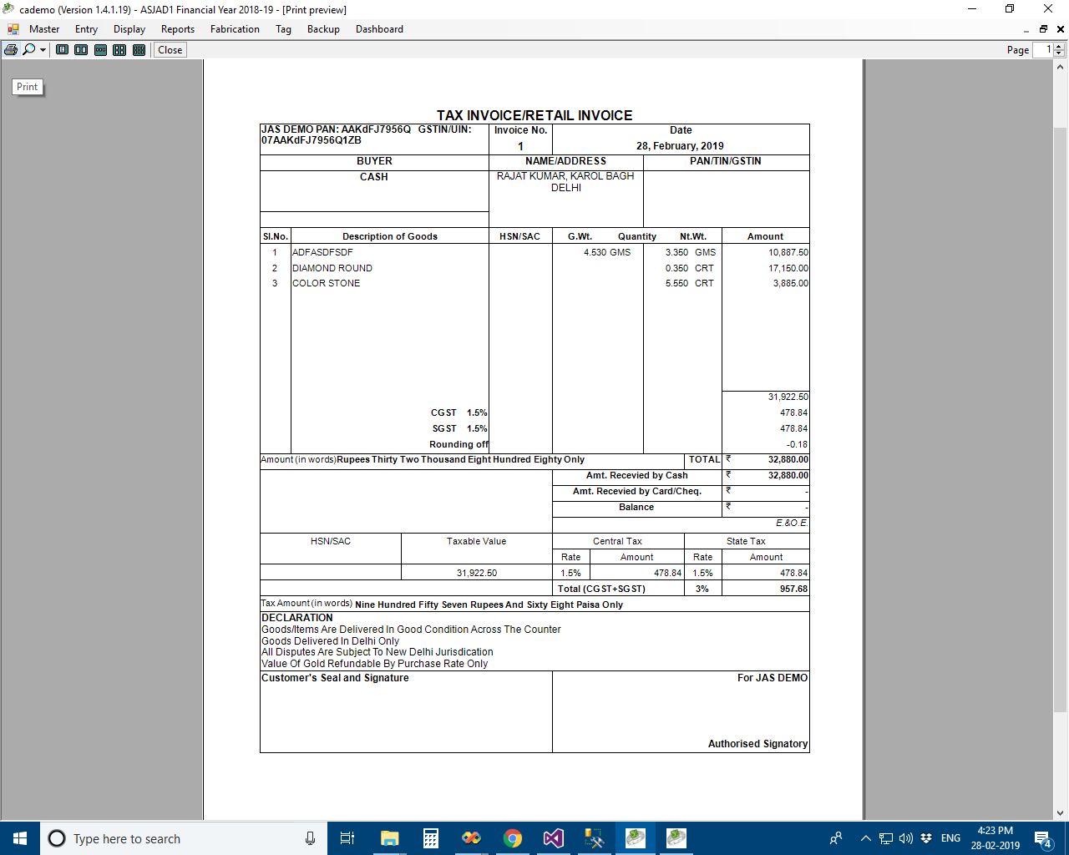Viewport: 1069px width, 855px height.
Task: Open the Master menu
Action: tap(44, 29)
